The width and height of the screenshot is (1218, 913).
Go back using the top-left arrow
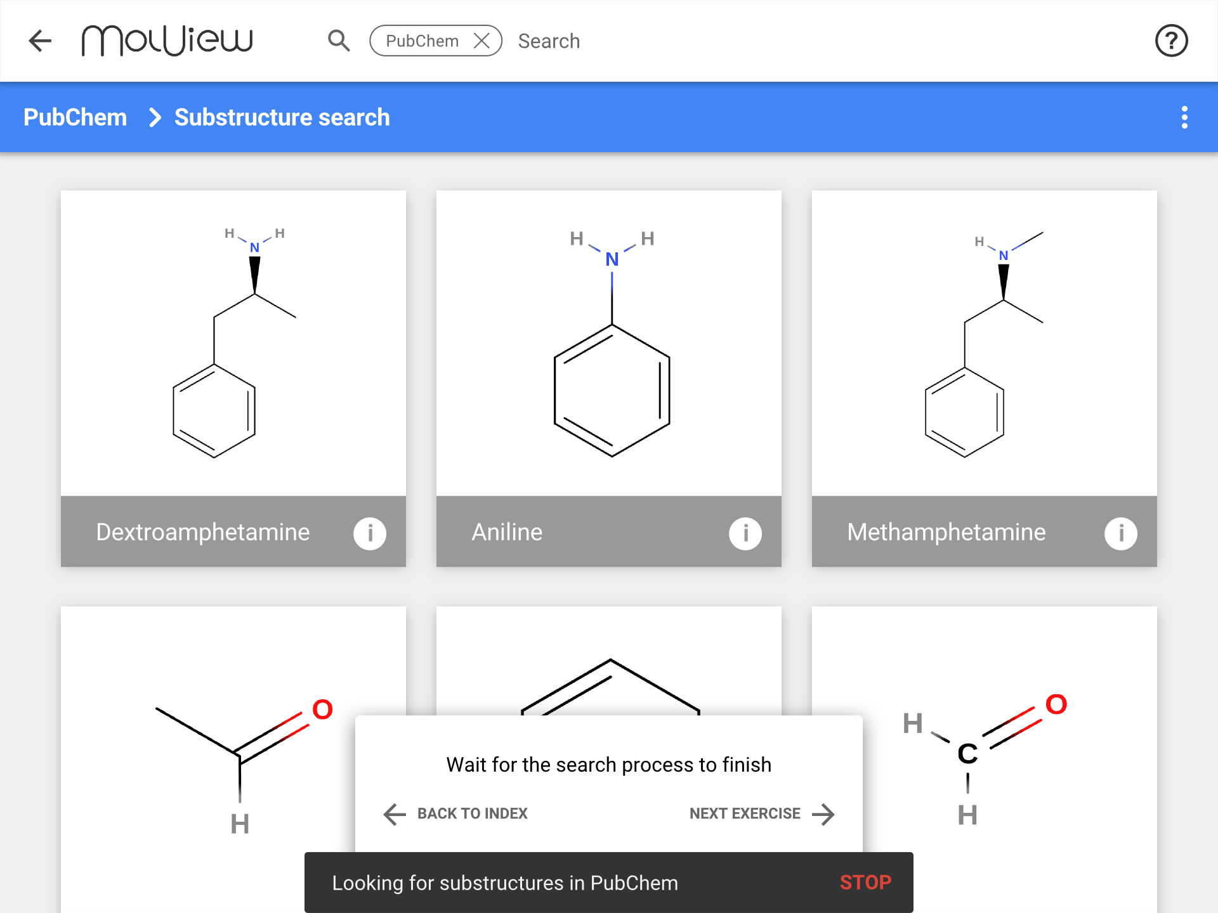(40, 41)
